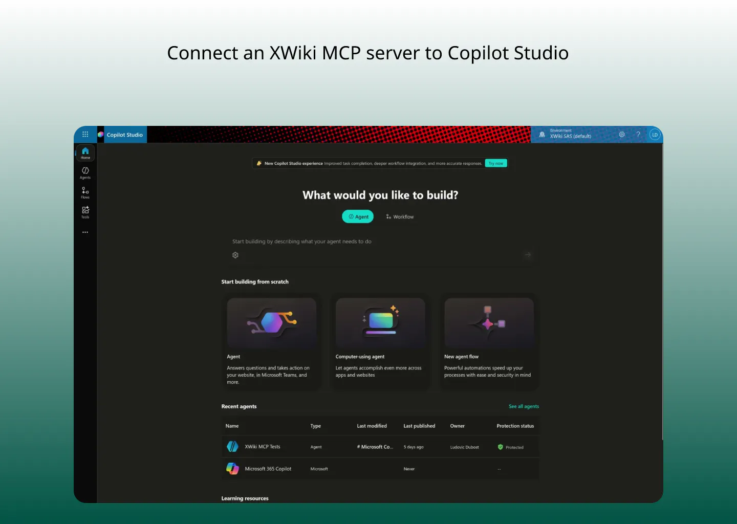Screen dimensions: 737x524
Task: Click the Copilot Studio title text
Action: coord(124,135)
